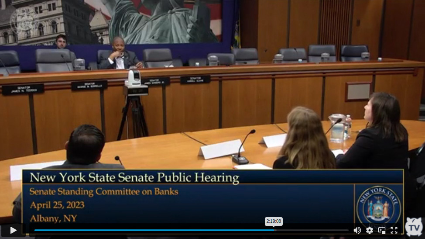Viewport: 425px width, 239px height.
Task: Click the 'Albany, NY' location text
Action: 53,218
